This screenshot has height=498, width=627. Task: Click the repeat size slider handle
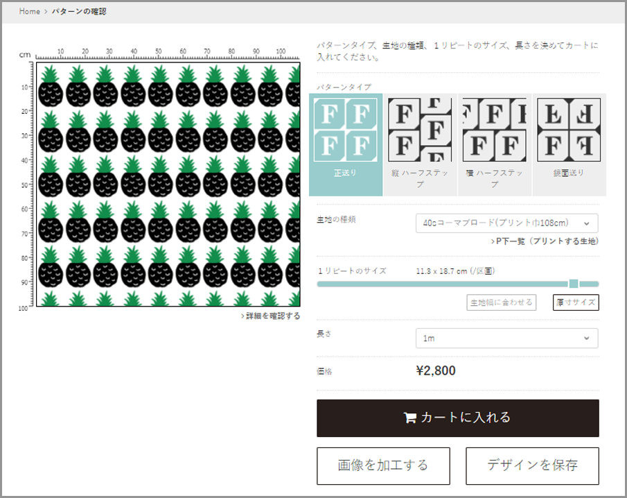tap(574, 284)
